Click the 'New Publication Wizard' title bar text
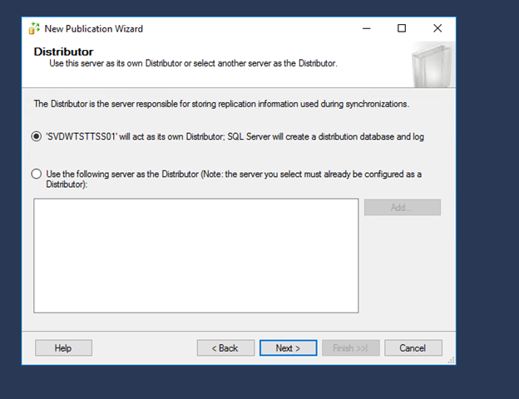The width and height of the screenshot is (519, 399). click(x=94, y=29)
